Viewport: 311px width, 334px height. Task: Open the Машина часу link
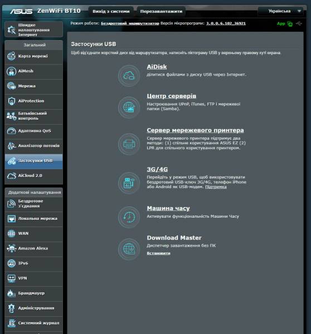tap(168, 208)
